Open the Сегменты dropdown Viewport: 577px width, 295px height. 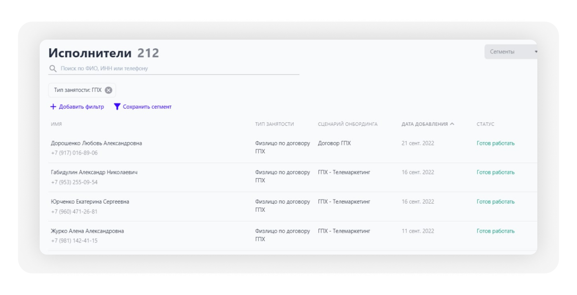point(510,52)
